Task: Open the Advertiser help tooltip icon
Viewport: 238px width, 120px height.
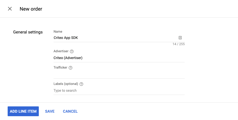Action: pyautogui.click(x=72, y=51)
